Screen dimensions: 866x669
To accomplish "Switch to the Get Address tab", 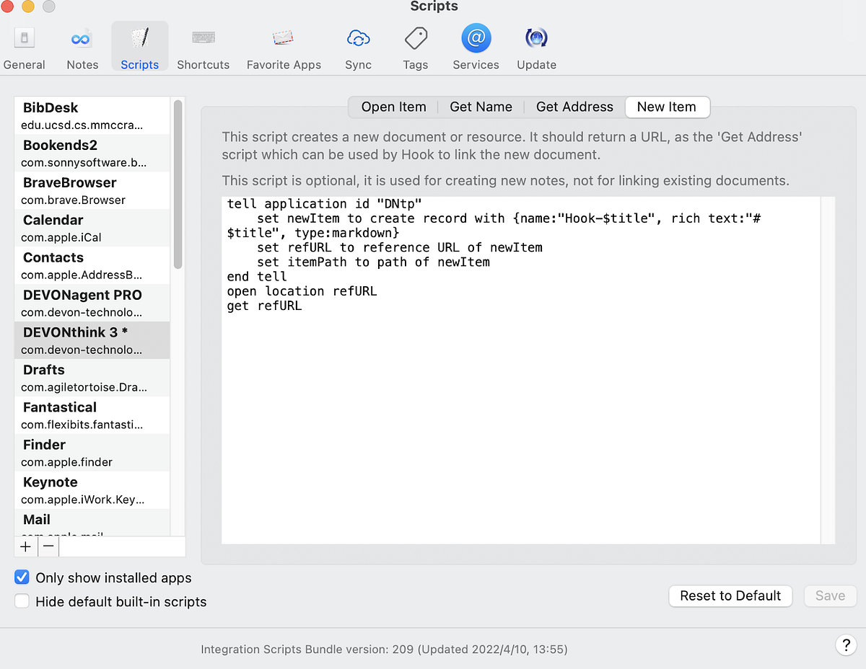I will tap(574, 107).
